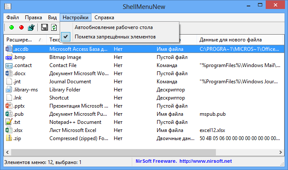This screenshot has height=170, width=288.
Task: Select the Shortcut description cell
Action: (x=59, y=98)
